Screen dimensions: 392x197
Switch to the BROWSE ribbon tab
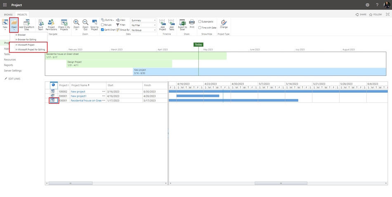(8, 14)
